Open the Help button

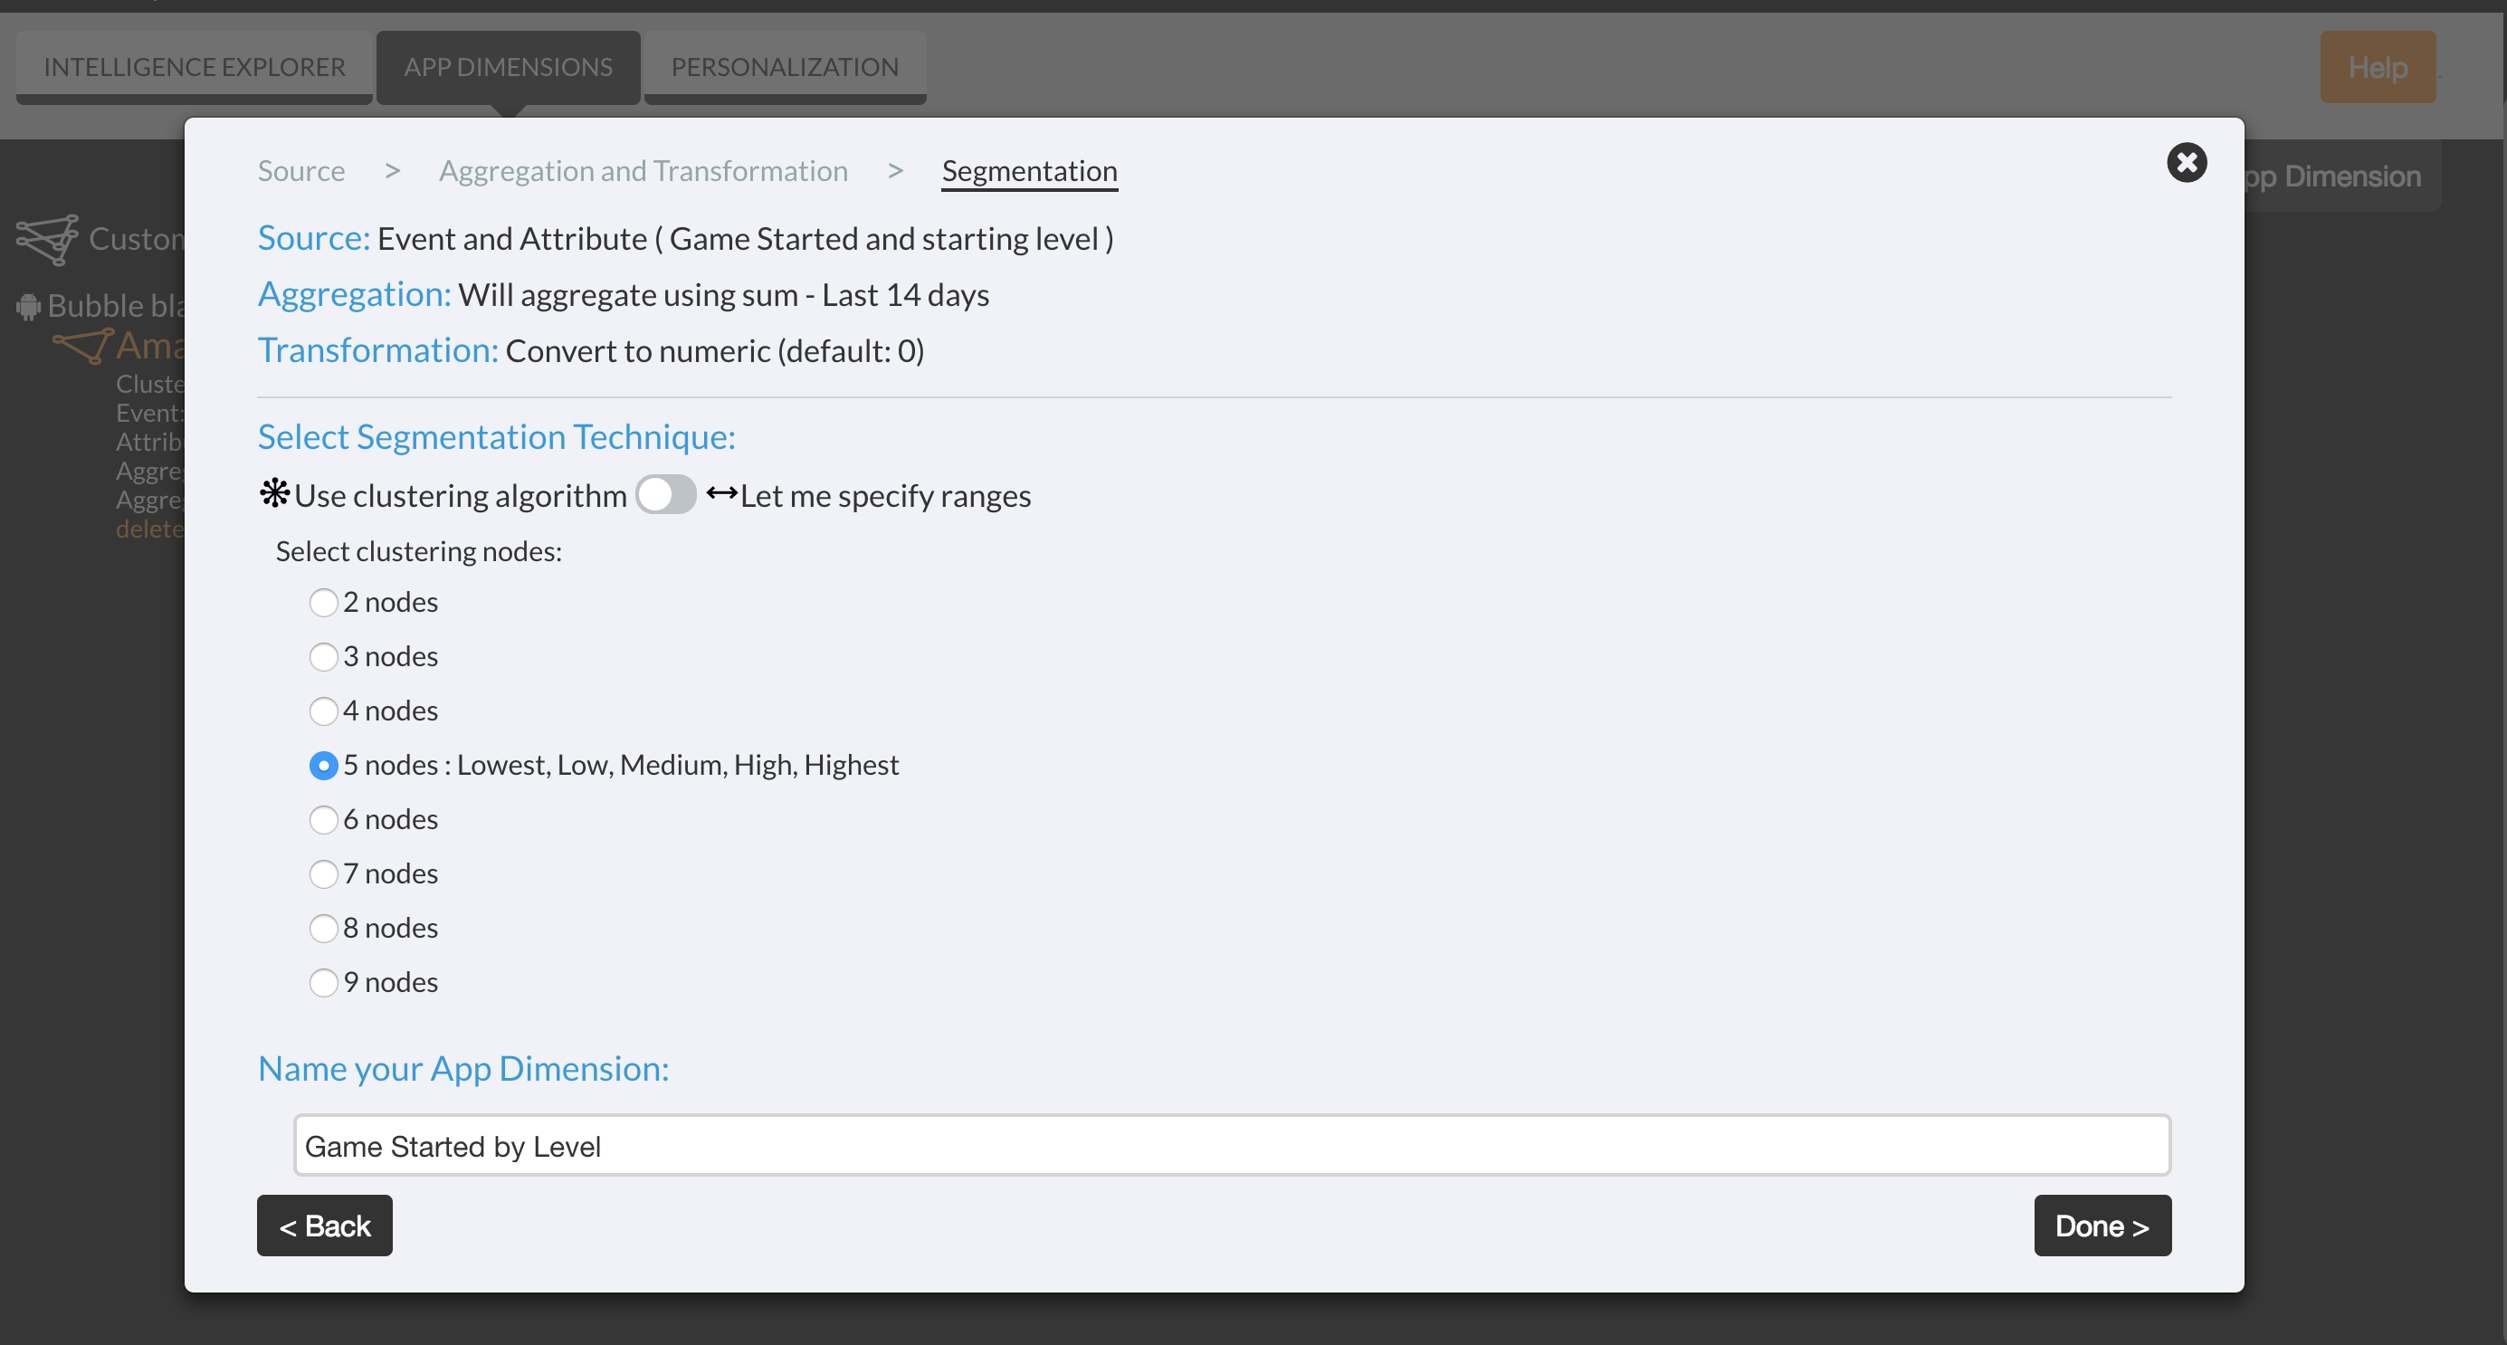2378,67
